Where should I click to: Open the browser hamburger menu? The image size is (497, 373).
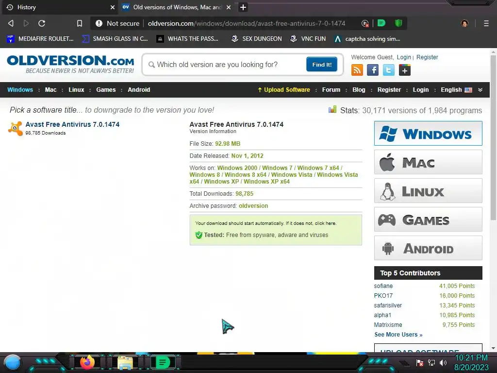[x=486, y=23]
